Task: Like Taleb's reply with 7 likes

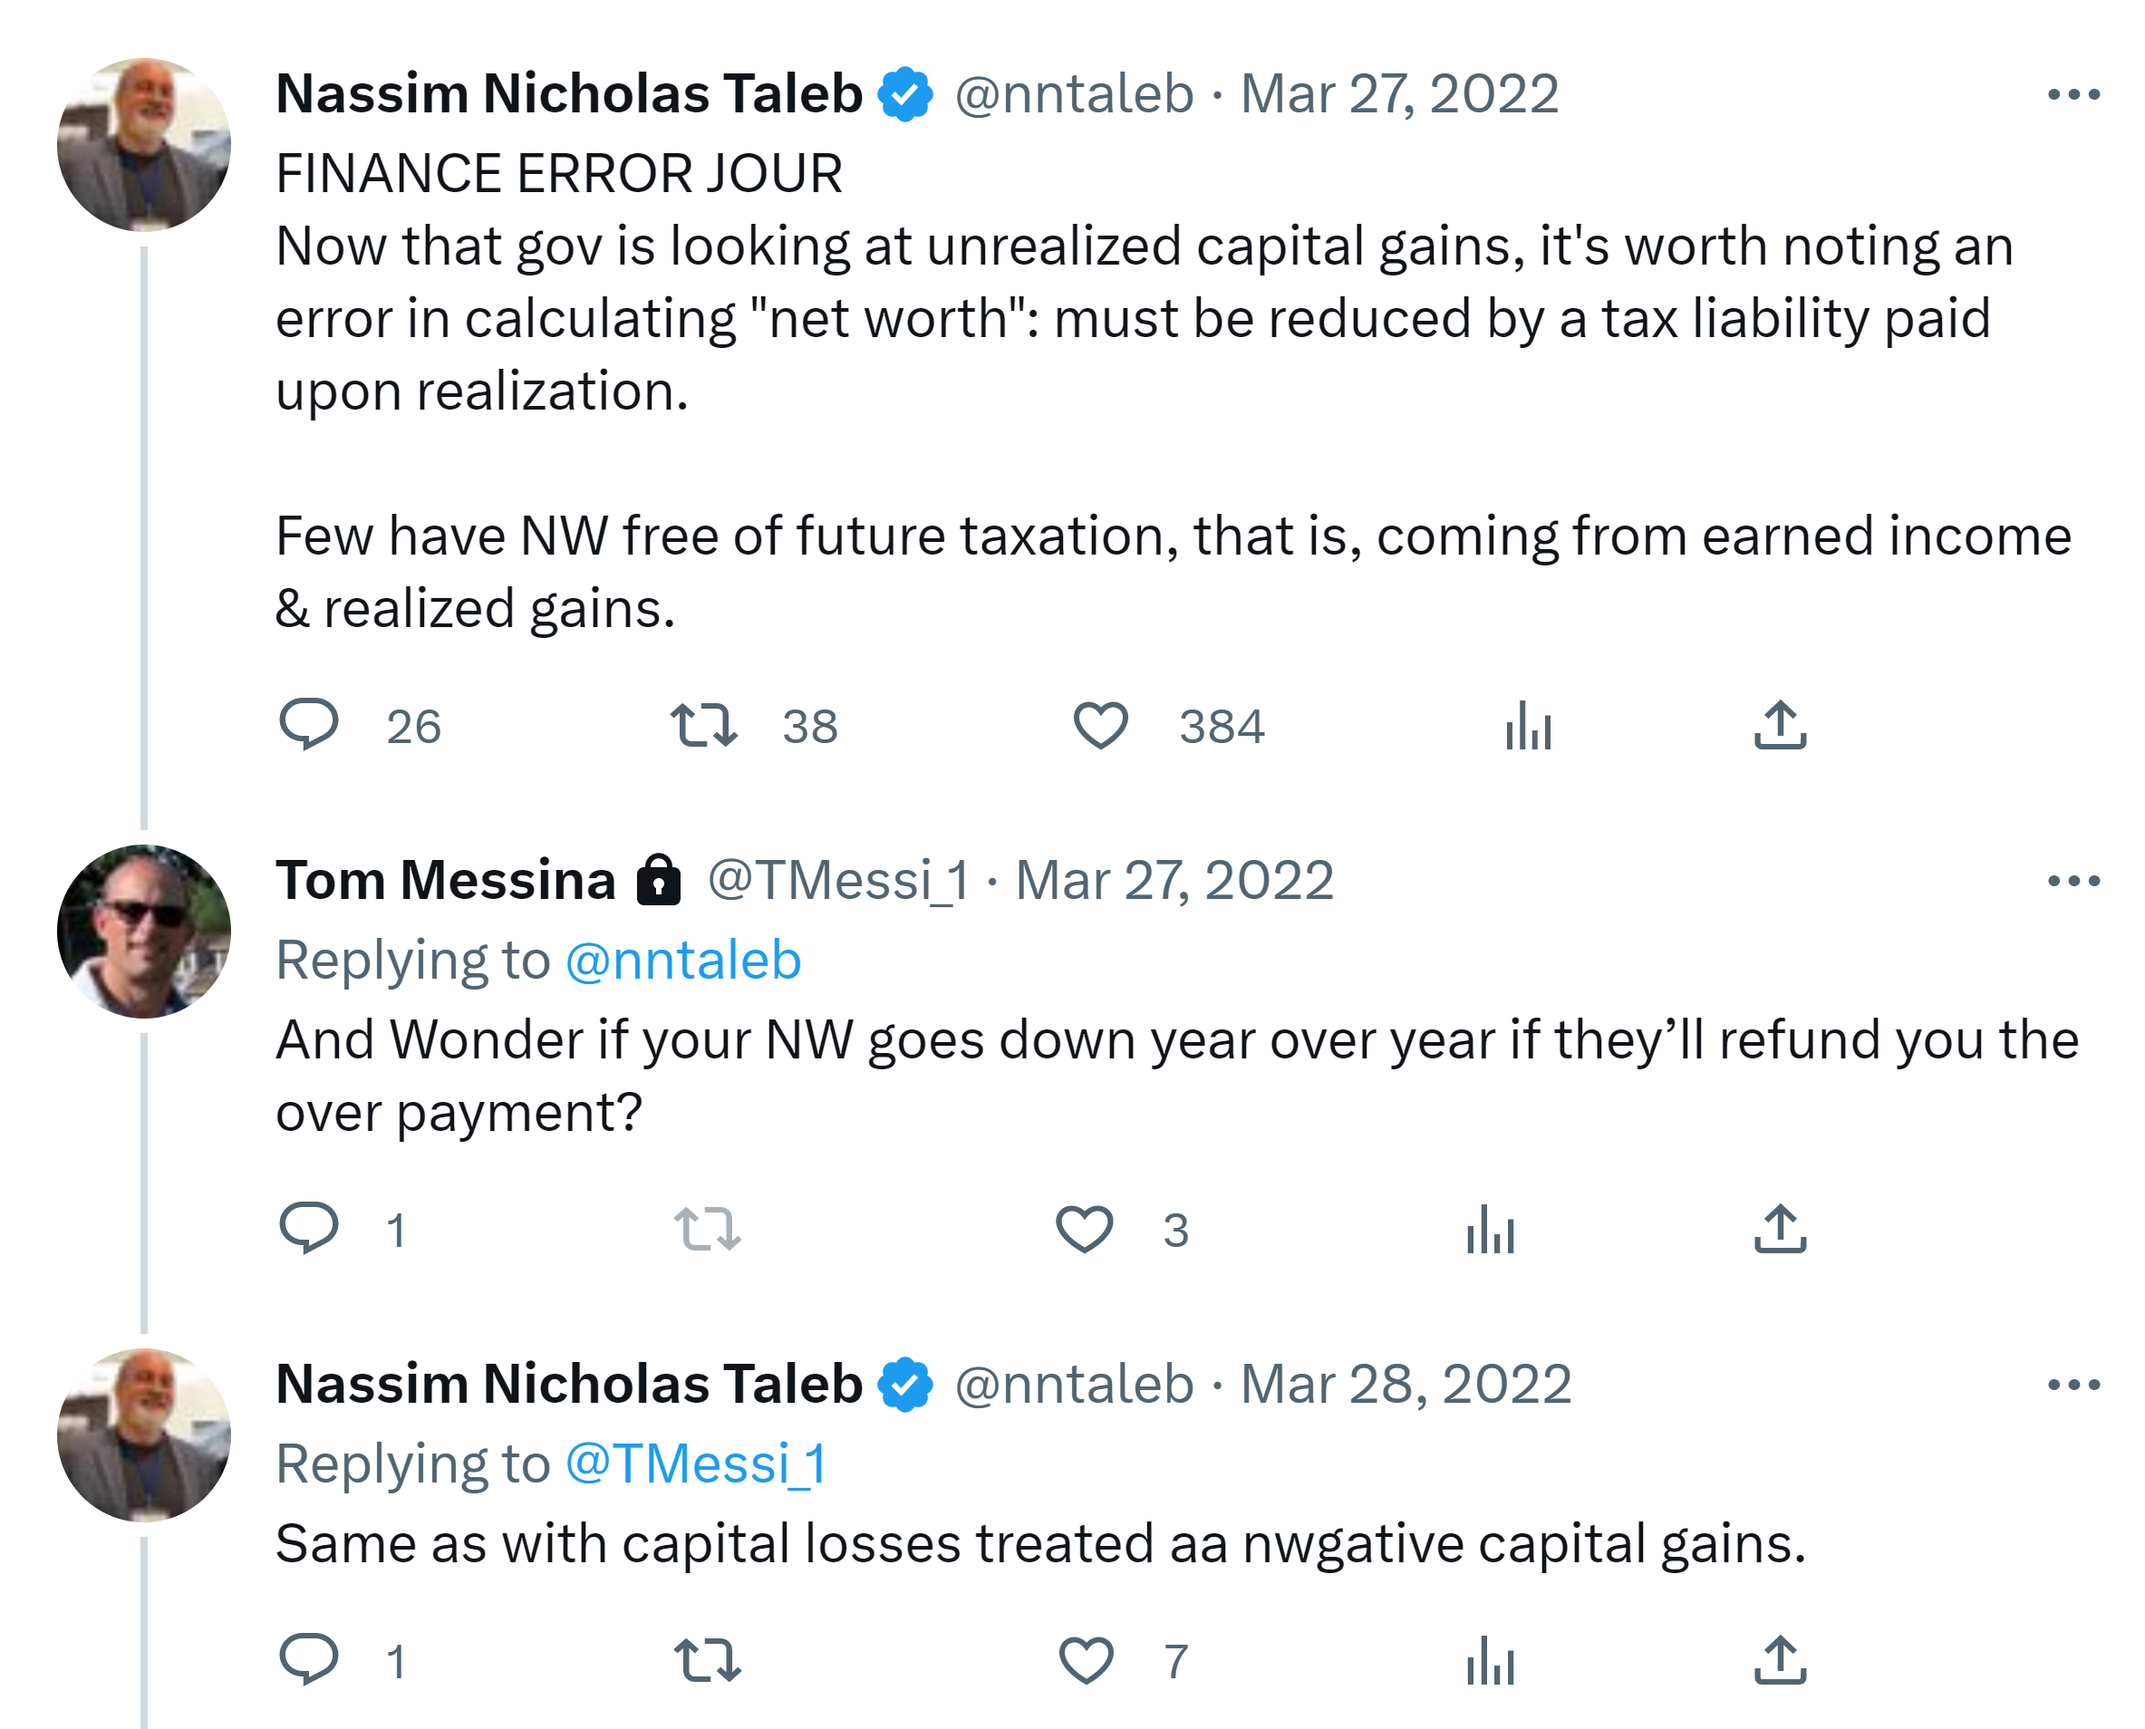Action: (1086, 1660)
